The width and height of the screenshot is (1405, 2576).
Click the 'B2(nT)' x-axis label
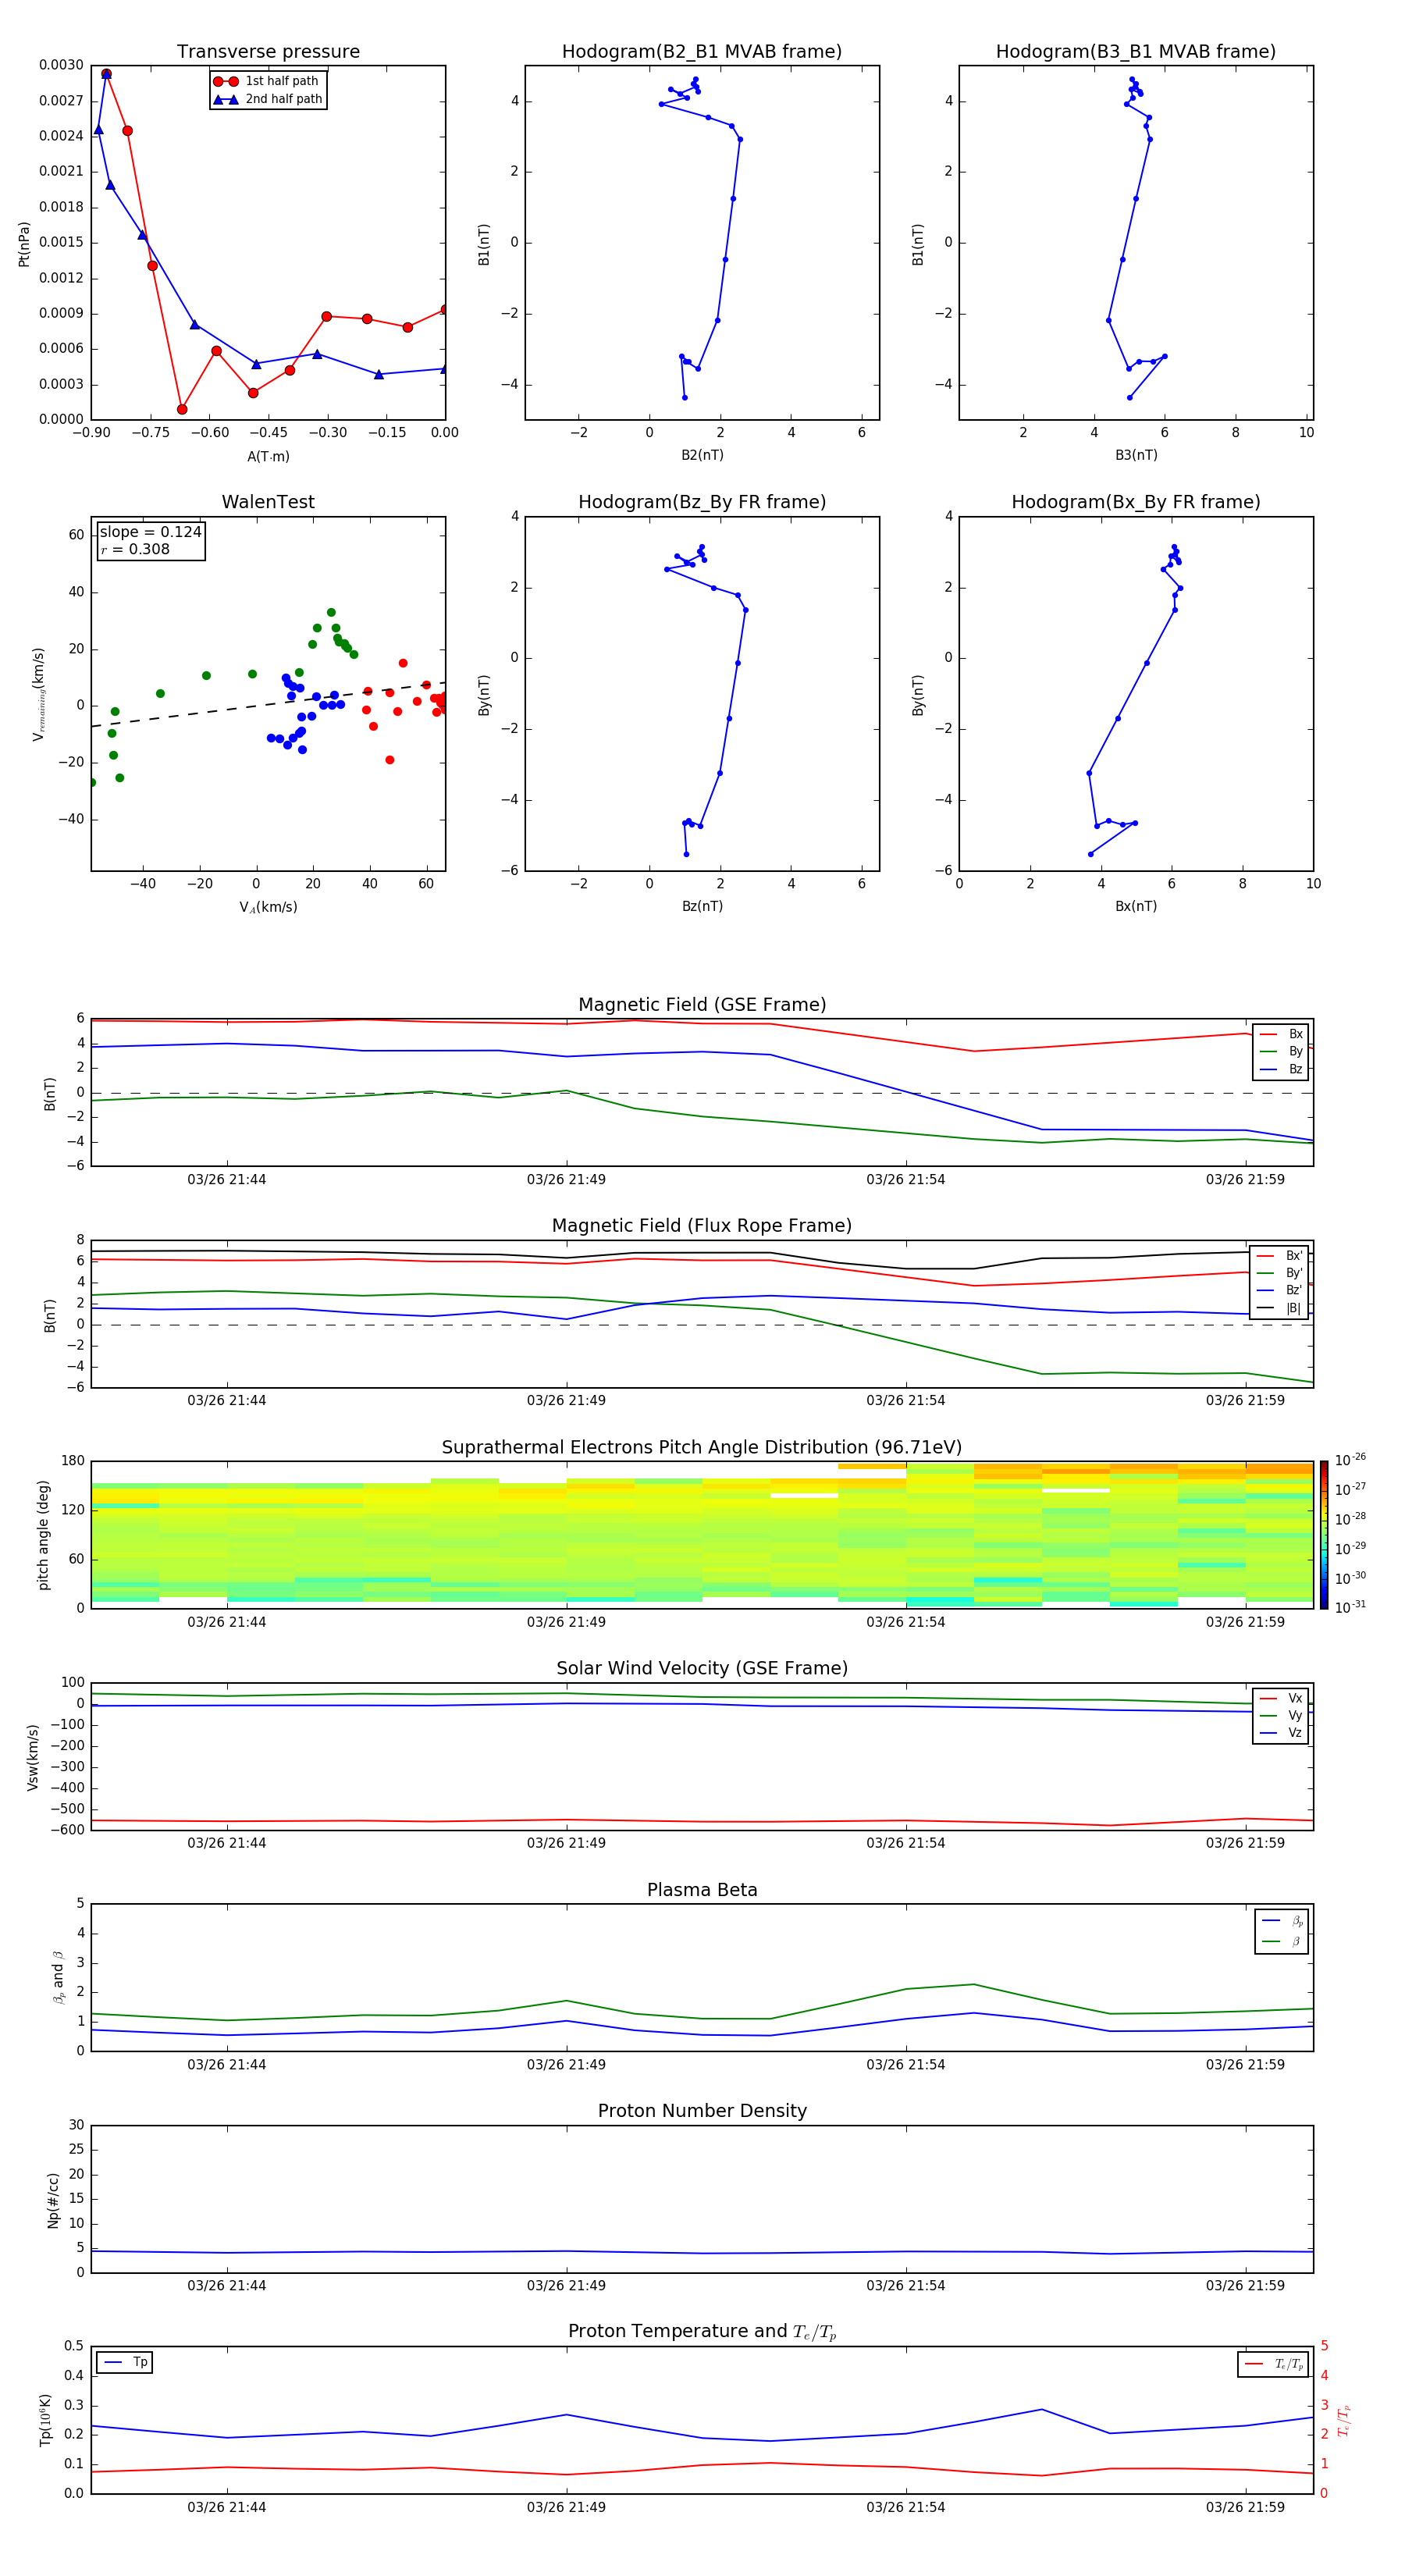[702, 455]
